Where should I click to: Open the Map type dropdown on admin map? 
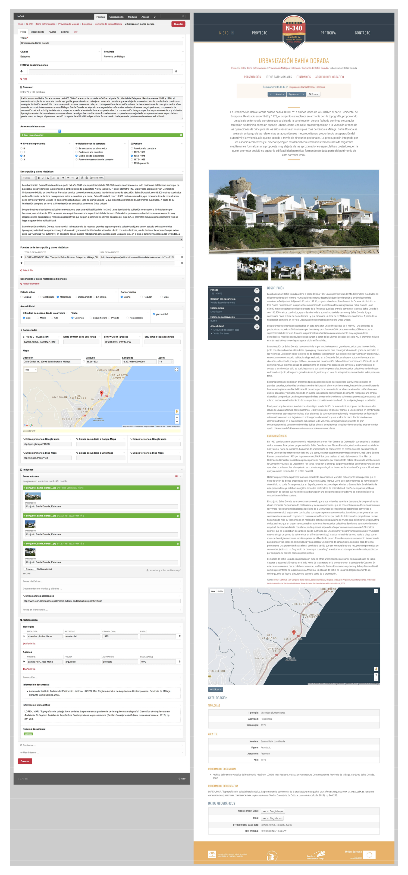coord(31,369)
